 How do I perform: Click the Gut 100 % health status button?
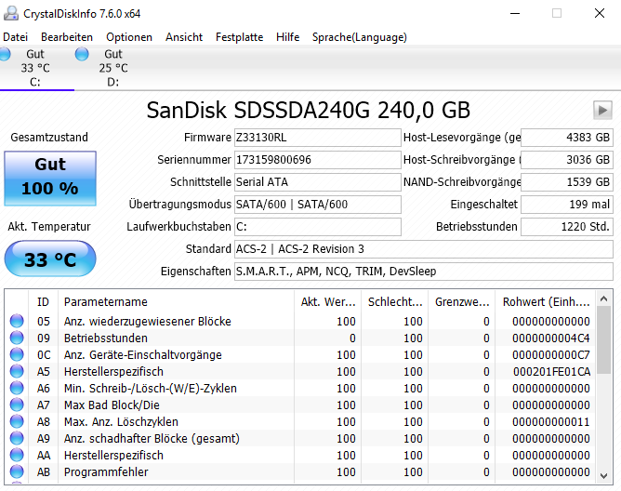click(50, 179)
